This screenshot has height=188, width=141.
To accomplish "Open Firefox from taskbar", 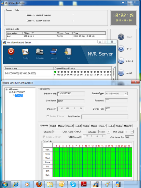I will 39,184.
